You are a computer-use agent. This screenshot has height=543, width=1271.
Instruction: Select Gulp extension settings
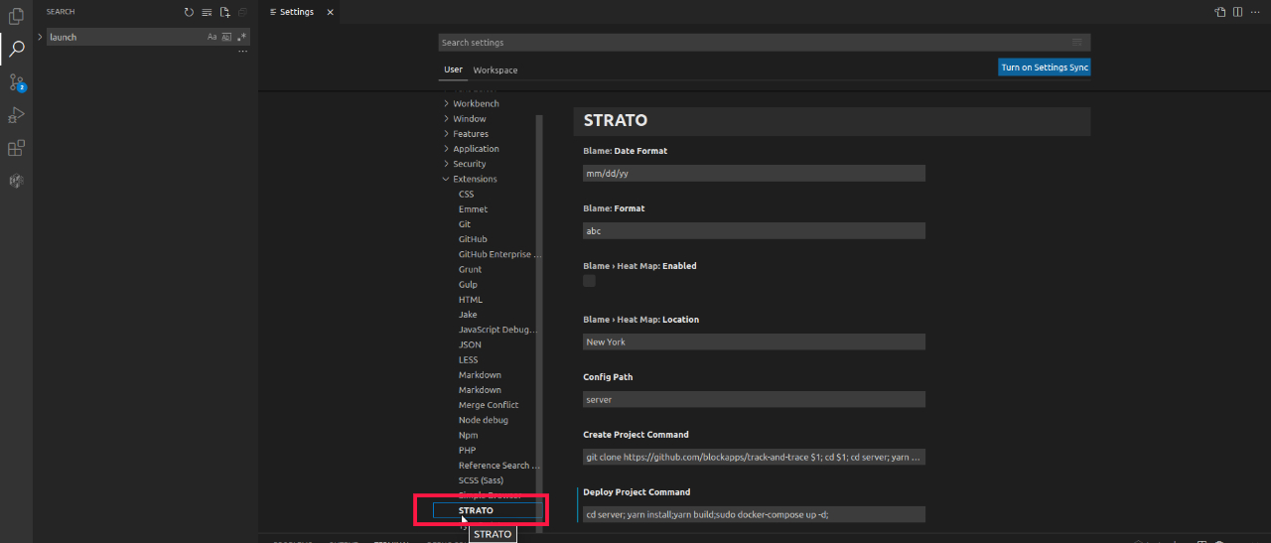[468, 284]
